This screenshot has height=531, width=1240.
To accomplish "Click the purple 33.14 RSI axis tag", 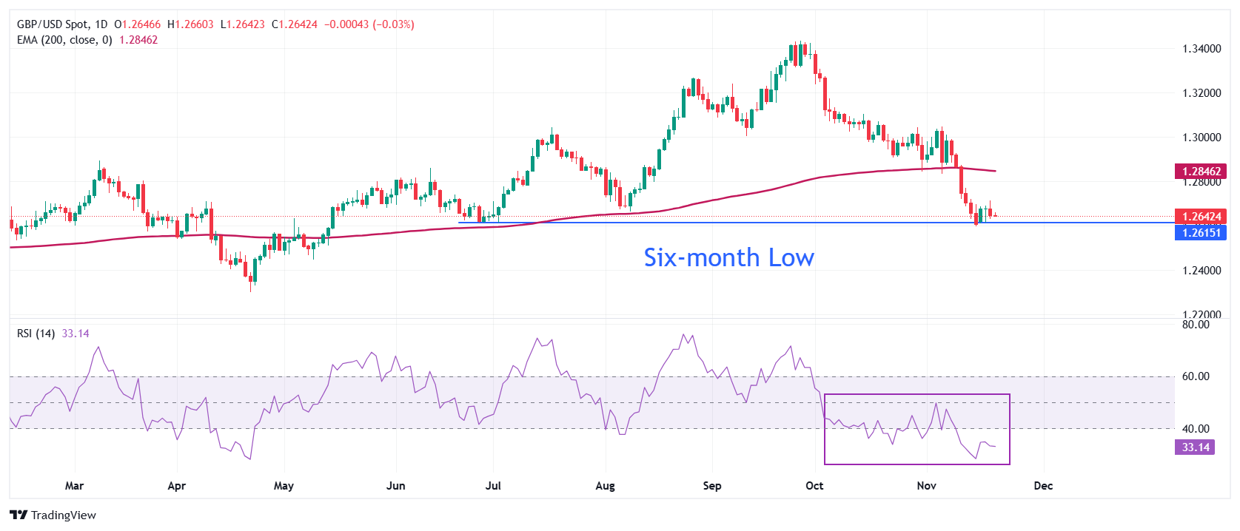I will point(1195,447).
